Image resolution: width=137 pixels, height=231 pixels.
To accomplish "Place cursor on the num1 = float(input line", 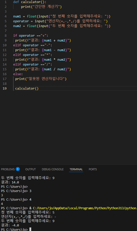I will pos(62,16).
